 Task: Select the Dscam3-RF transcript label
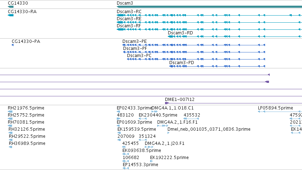[x=129, y=26]
